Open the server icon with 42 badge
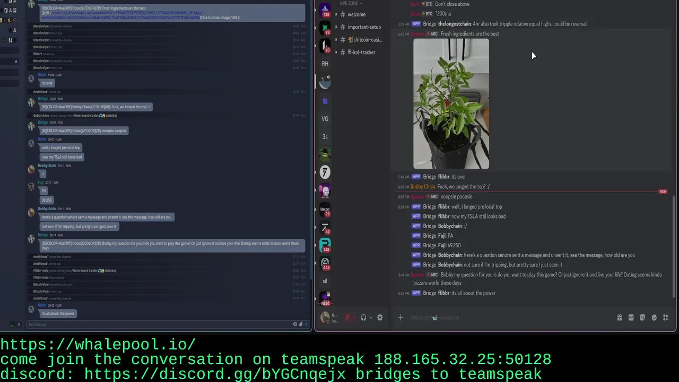This screenshot has height=382, width=679. tap(325, 228)
